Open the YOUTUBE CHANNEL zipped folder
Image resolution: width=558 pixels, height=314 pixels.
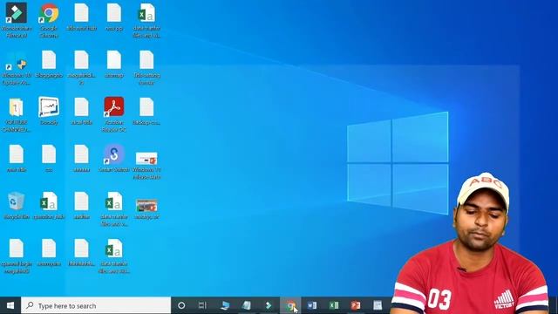click(x=16, y=114)
